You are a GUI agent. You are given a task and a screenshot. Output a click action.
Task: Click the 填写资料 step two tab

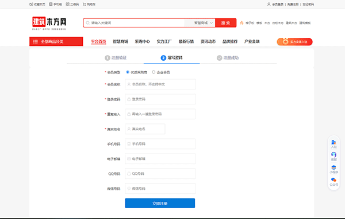[171, 58]
